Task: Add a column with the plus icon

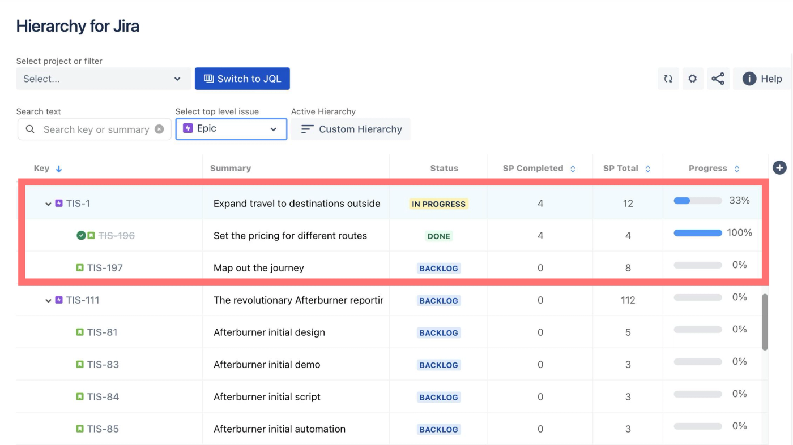Action: click(x=779, y=167)
